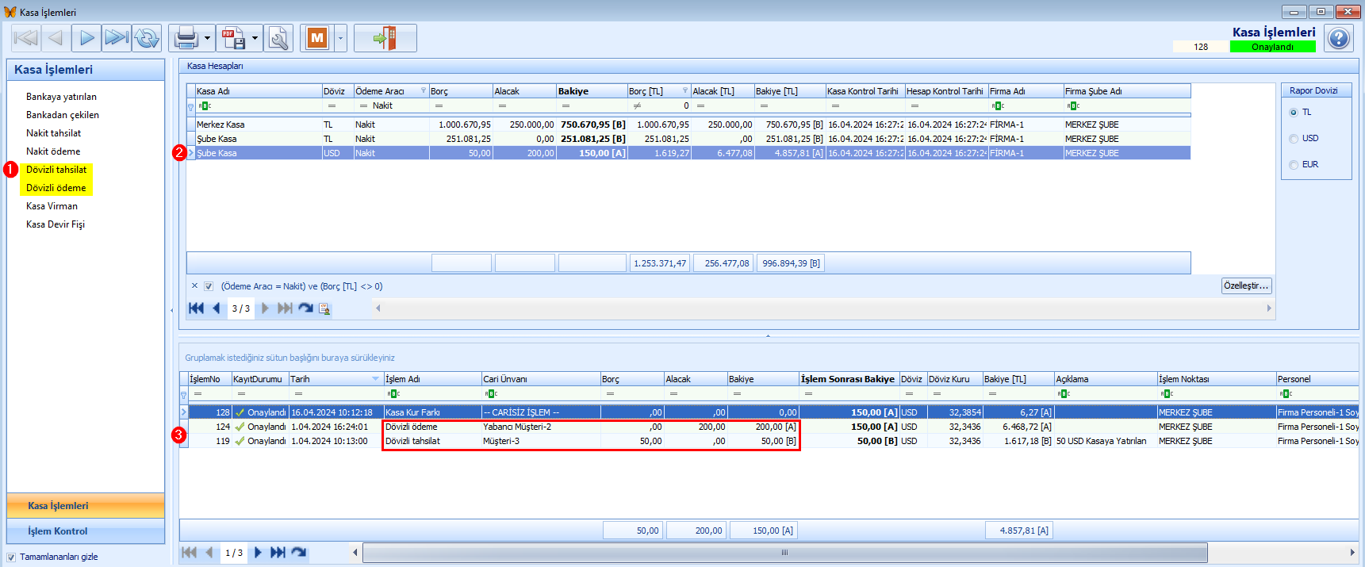The height and width of the screenshot is (567, 1365).
Task: Go to previous record in main toolbar
Action: coord(56,37)
